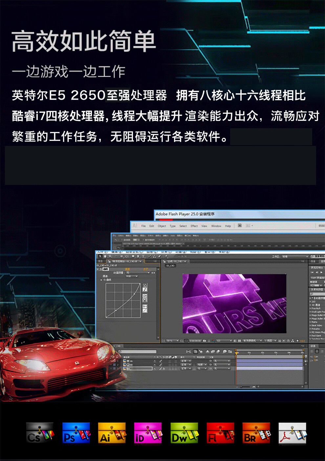
Task: Click the Ps logo in the Photoshop window
Action: [x=114, y=235]
